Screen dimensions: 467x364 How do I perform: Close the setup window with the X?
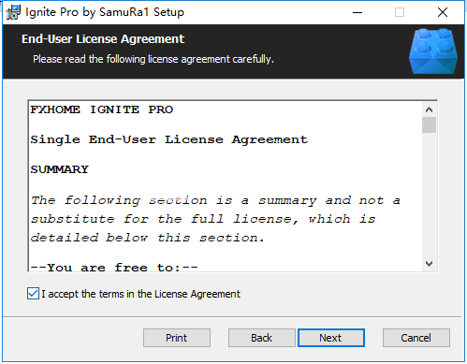click(x=443, y=12)
